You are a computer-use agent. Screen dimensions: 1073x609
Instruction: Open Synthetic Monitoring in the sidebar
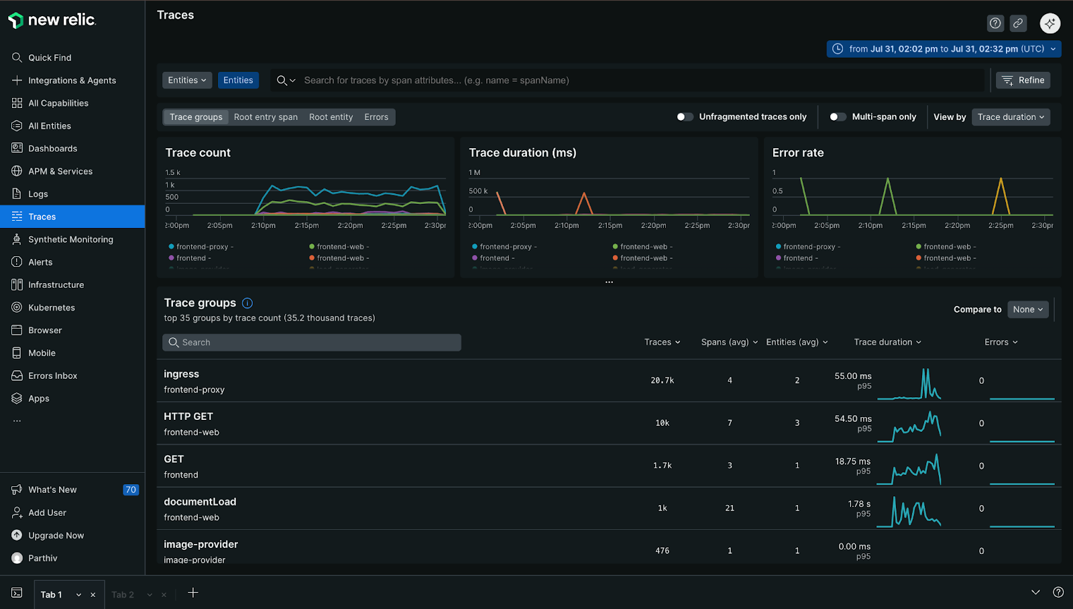coord(70,239)
